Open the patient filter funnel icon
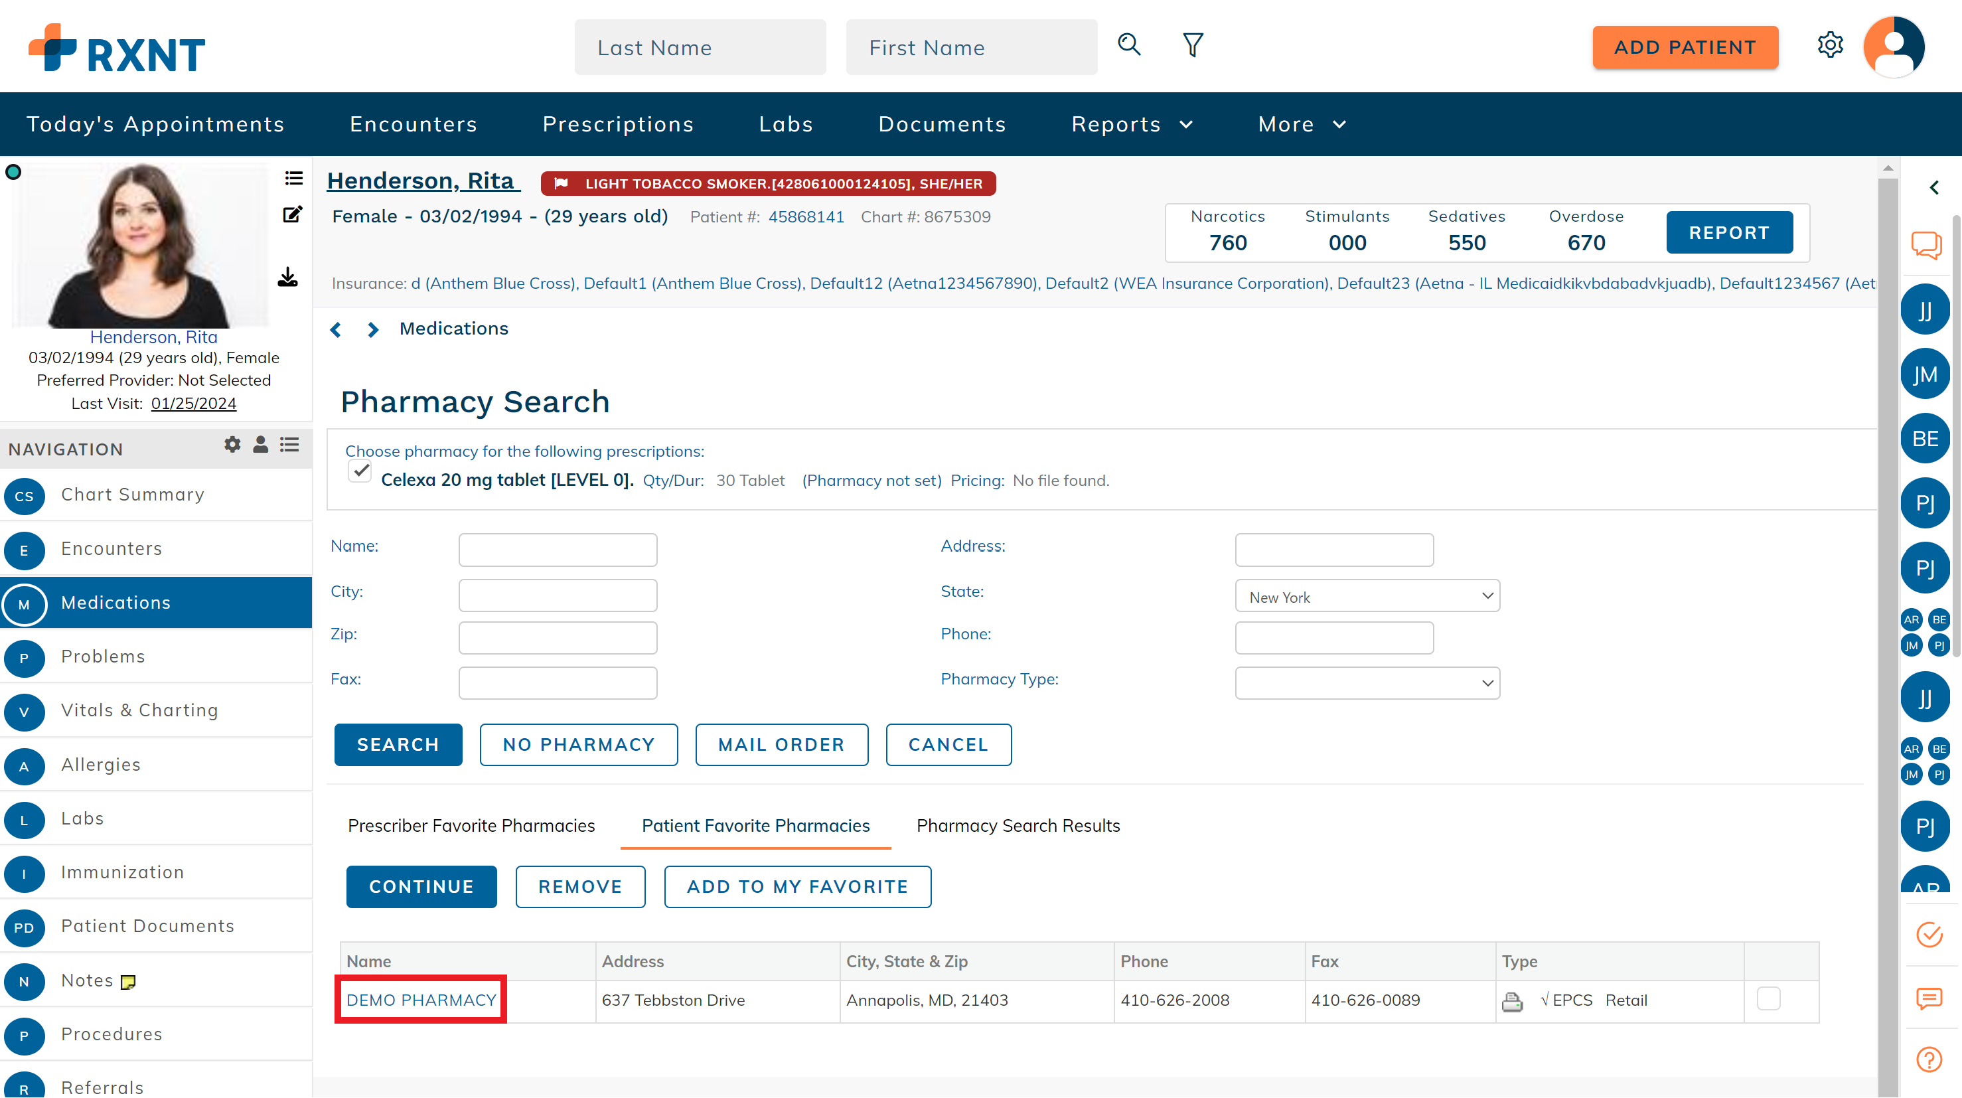Screen dimensions: 1962x1098 coord(1193,46)
